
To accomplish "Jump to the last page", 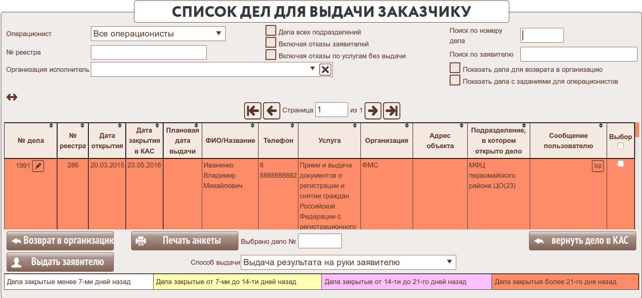I will [x=392, y=110].
